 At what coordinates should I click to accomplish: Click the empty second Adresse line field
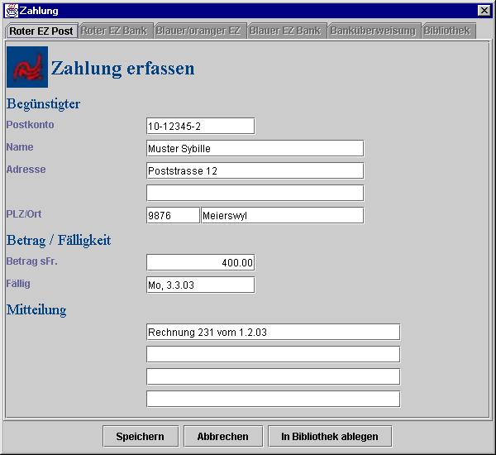click(255, 193)
